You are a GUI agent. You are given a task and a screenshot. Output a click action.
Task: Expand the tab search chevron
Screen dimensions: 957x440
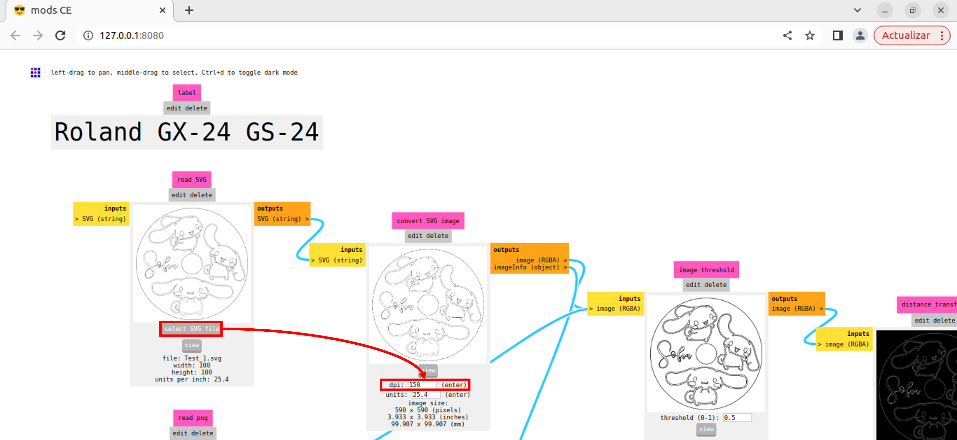[857, 10]
